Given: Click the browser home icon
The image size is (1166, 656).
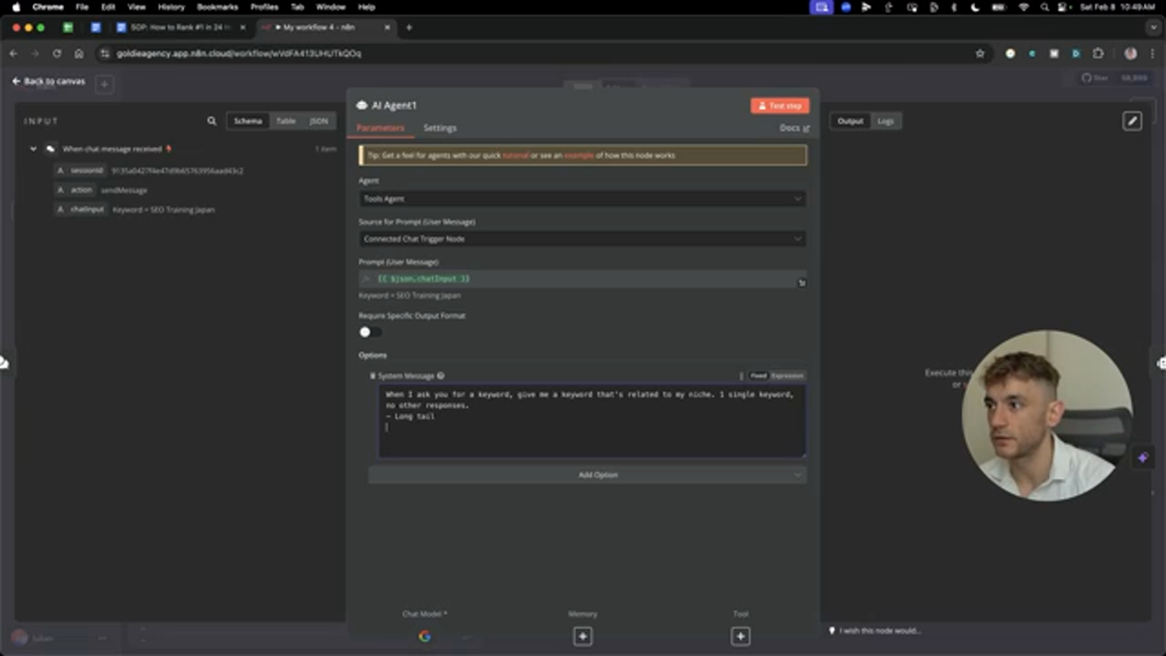Looking at the screenshot, I should (78, 54).
